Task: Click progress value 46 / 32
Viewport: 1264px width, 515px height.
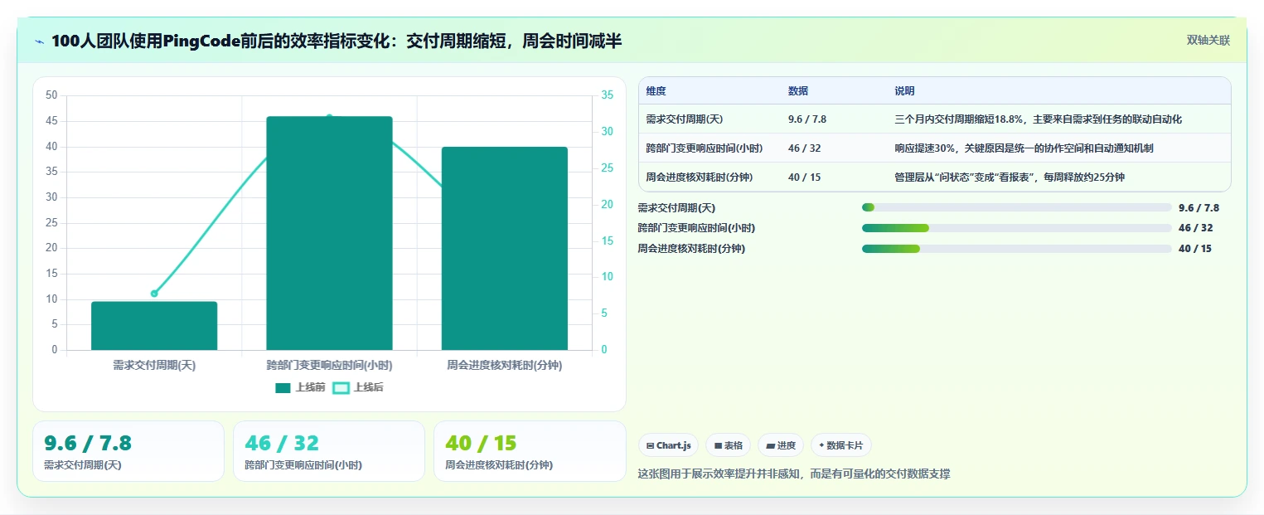Action: pyautogui.click(x=1195, y=228)
